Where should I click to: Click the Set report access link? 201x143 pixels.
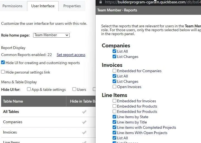[x=71, y=55]
